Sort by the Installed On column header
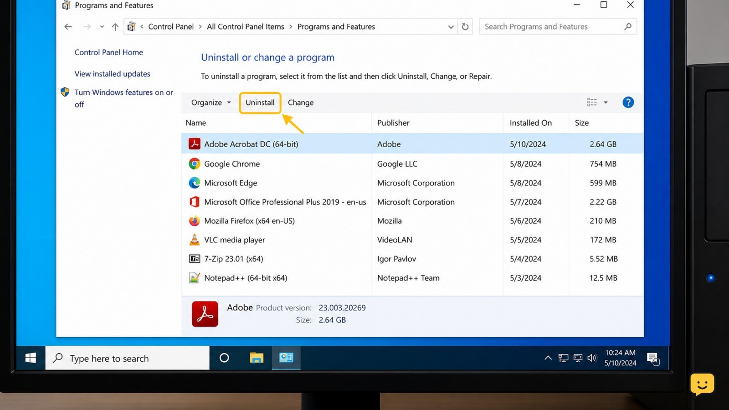Image resolution: width=729 pixels, height=410 pixels. tap(536, 123)
